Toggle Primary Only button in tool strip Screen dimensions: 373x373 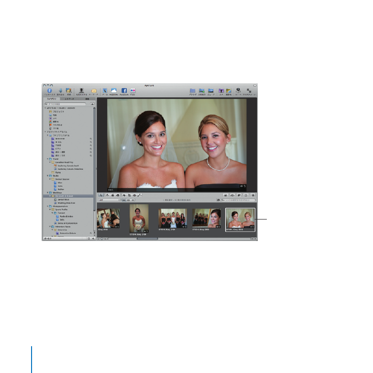tap(239, 195)
